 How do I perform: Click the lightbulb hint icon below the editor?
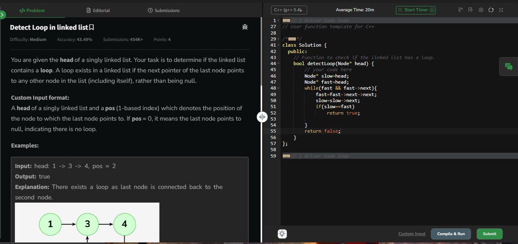tap(282, 234)
